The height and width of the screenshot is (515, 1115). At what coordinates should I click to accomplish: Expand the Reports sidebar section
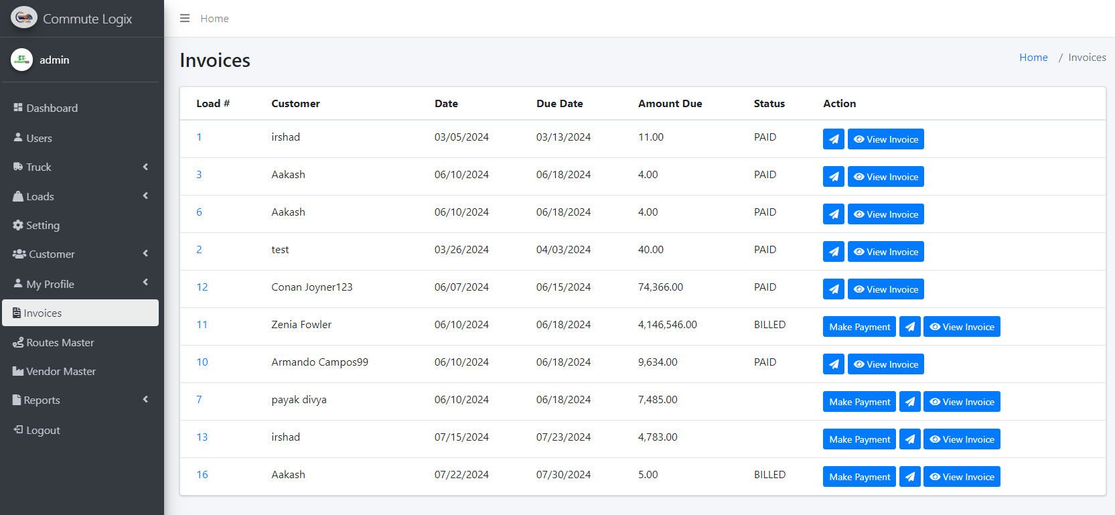coord(80,400)
